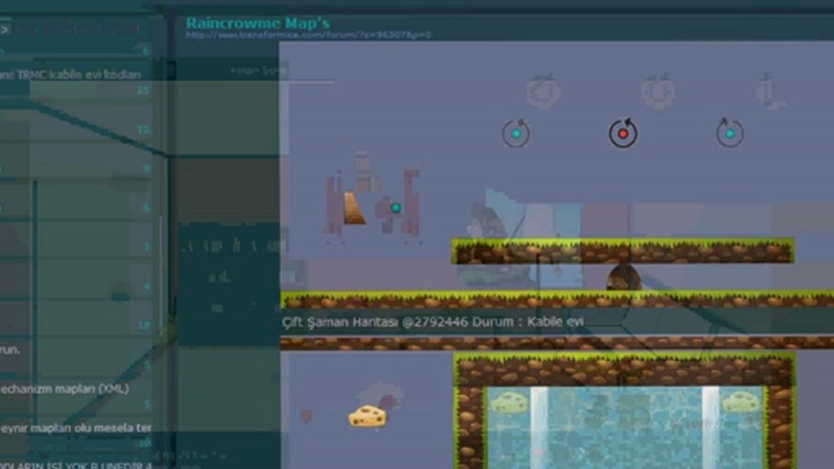The width and height of the screenshot is (834, 469).
Task: Click the upper grass platform in map
Action: [623, 251]
